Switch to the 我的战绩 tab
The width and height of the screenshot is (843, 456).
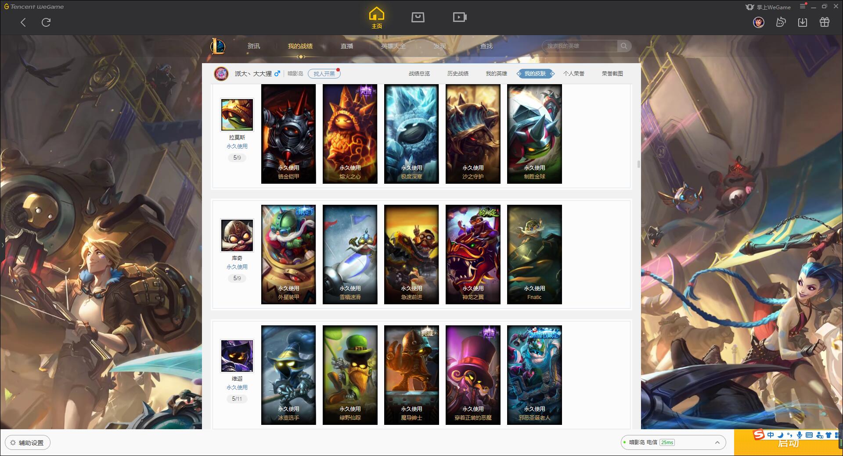pos(300,46)
